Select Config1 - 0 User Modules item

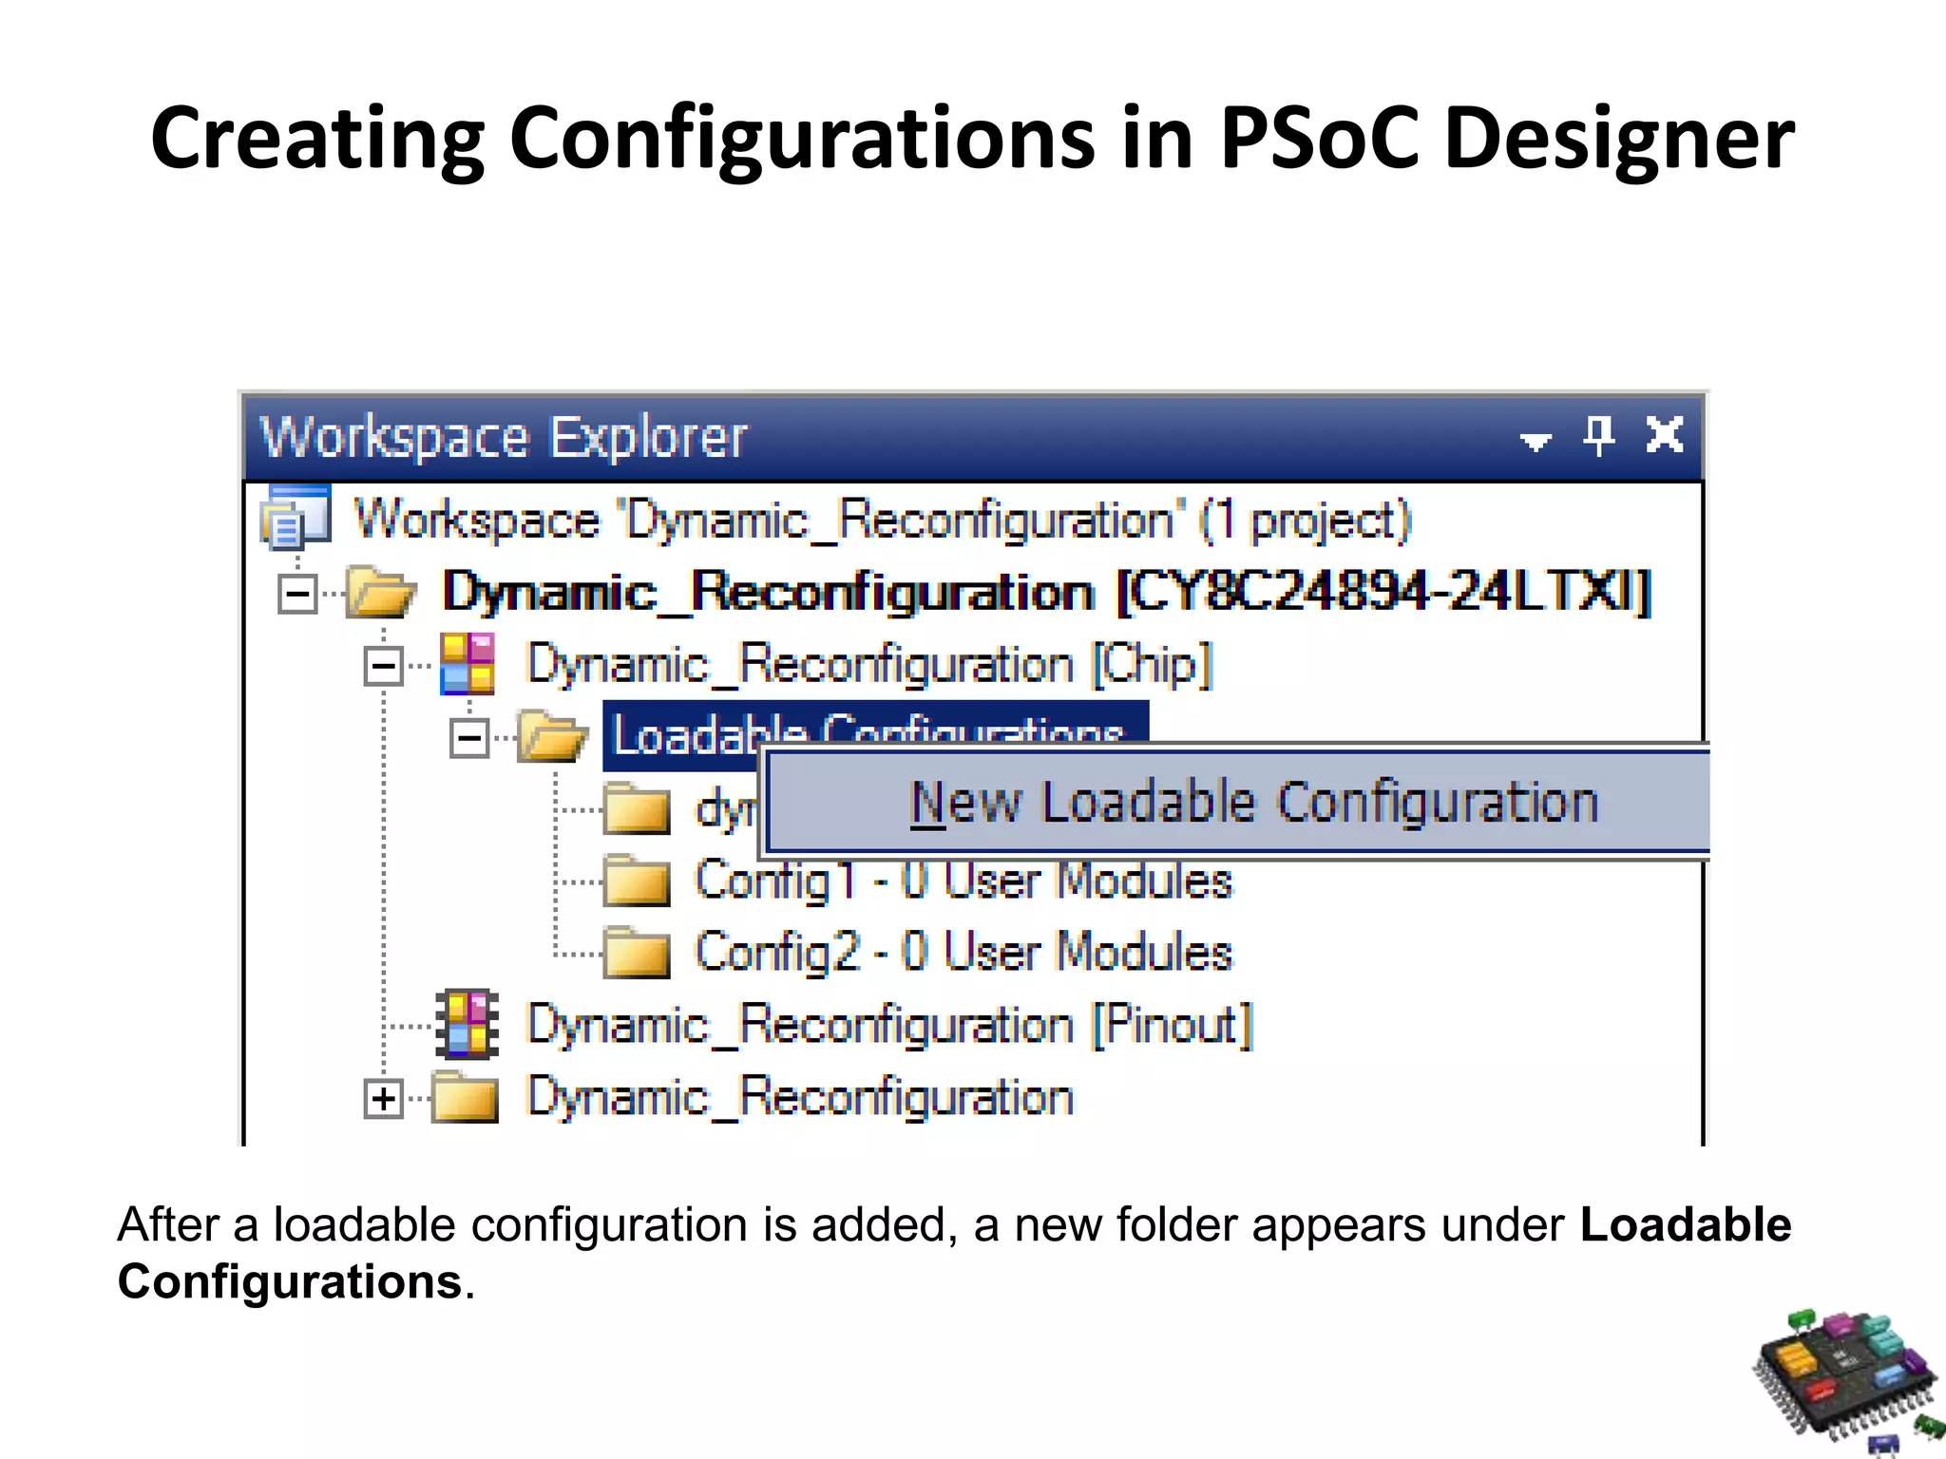coord(963,881)
